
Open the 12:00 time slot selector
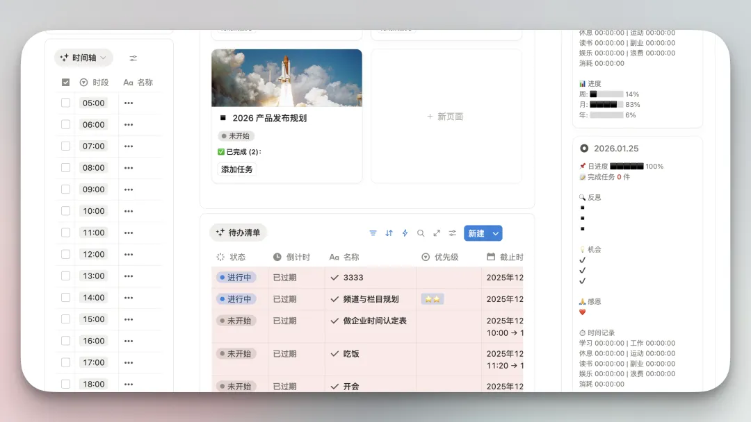pyautogui.click(x=93, y=254)
